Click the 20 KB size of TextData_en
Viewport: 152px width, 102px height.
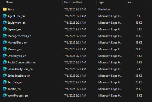click(139, 82)
